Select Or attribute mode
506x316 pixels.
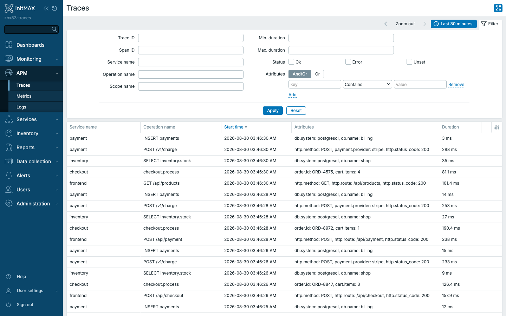[x=318, y=74]
